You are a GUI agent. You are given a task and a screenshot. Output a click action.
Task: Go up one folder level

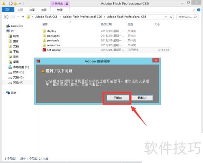[23, 17]
